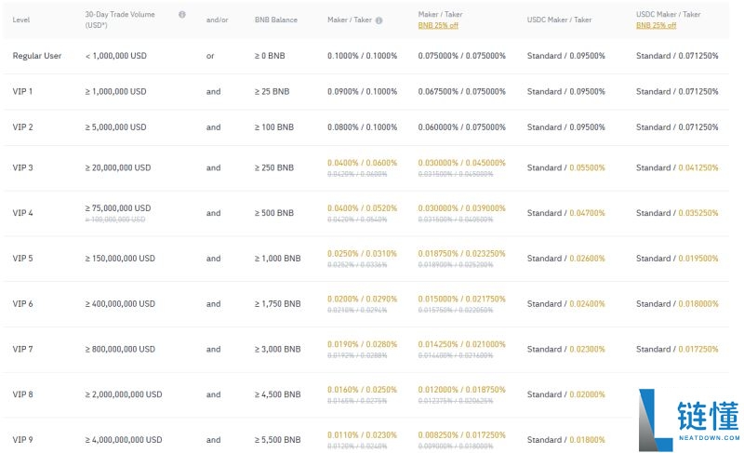Click the ≥ 250 BNB balance cell
Viewport: 744px width, 453px height.
coord(274,167)
